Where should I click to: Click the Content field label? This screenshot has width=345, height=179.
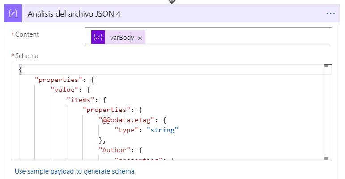27,34
